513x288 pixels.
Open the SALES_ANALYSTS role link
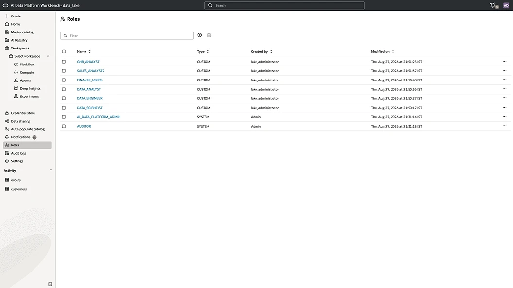click(91, 70)
